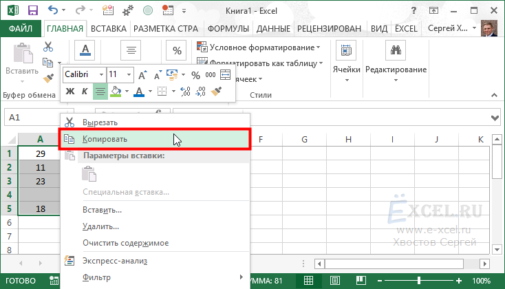The height and width of the screenshot is (289, 505).
Task: Click the Paste clipboard icon in ribbon
Action: 23,53
